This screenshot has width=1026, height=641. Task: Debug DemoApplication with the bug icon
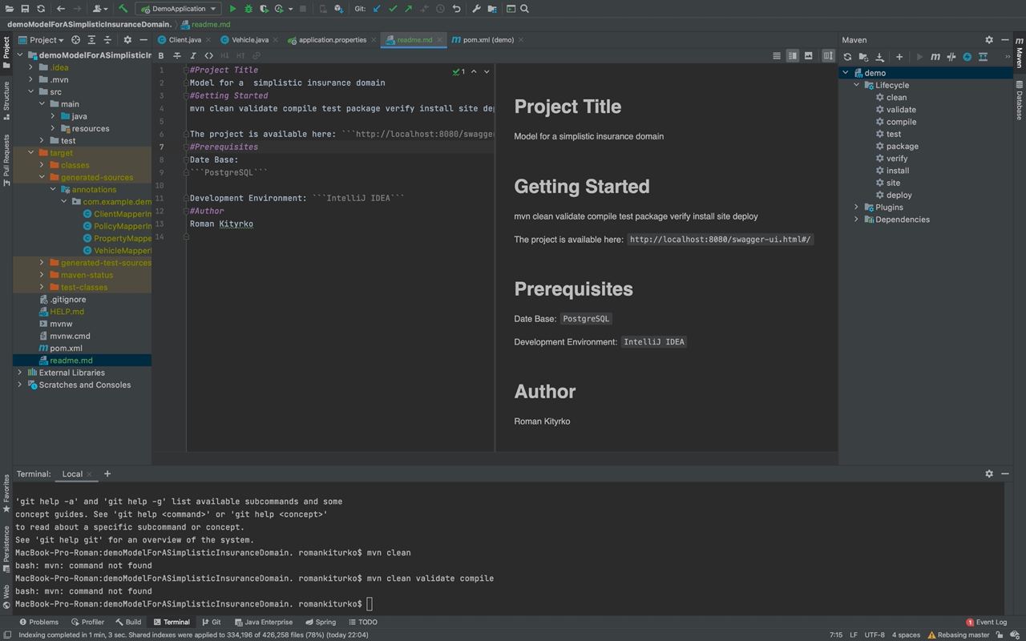click(248, 9)
